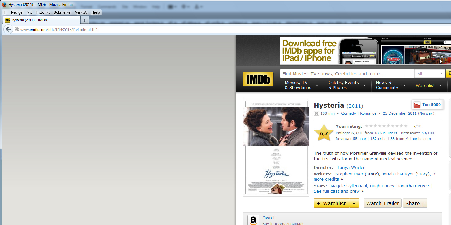Open a new tab with plus button
The height and width of the screenshot is (225, 451).
[x=85, y=20]
